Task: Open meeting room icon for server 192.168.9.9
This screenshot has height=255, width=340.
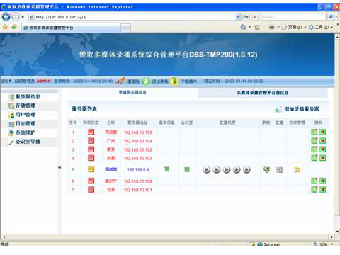Action: [x=187, y=169]
